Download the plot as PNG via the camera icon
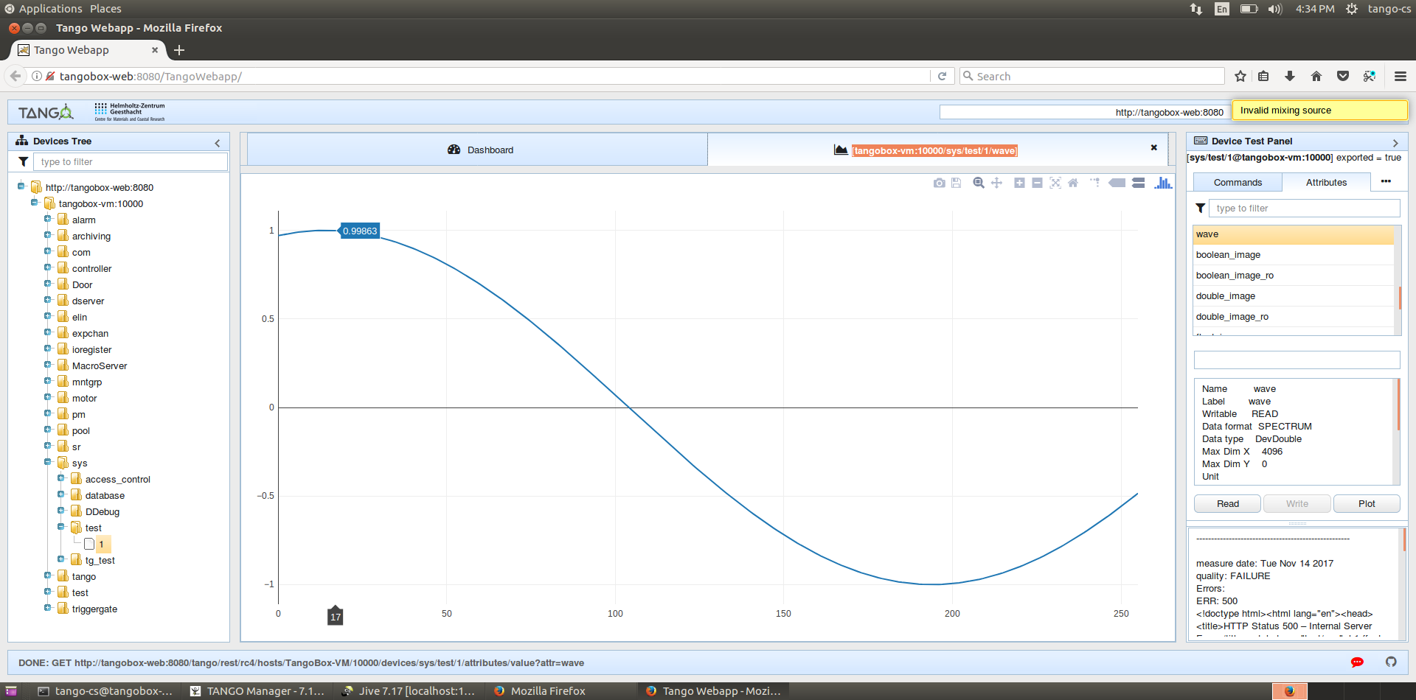Screen dimensions: 1416x700 coord(939,183)
